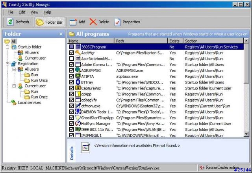Viewport: 252px width, 173px height.
Task: Check the AcerNotebookM... checkbox
Action: point(72,59)
